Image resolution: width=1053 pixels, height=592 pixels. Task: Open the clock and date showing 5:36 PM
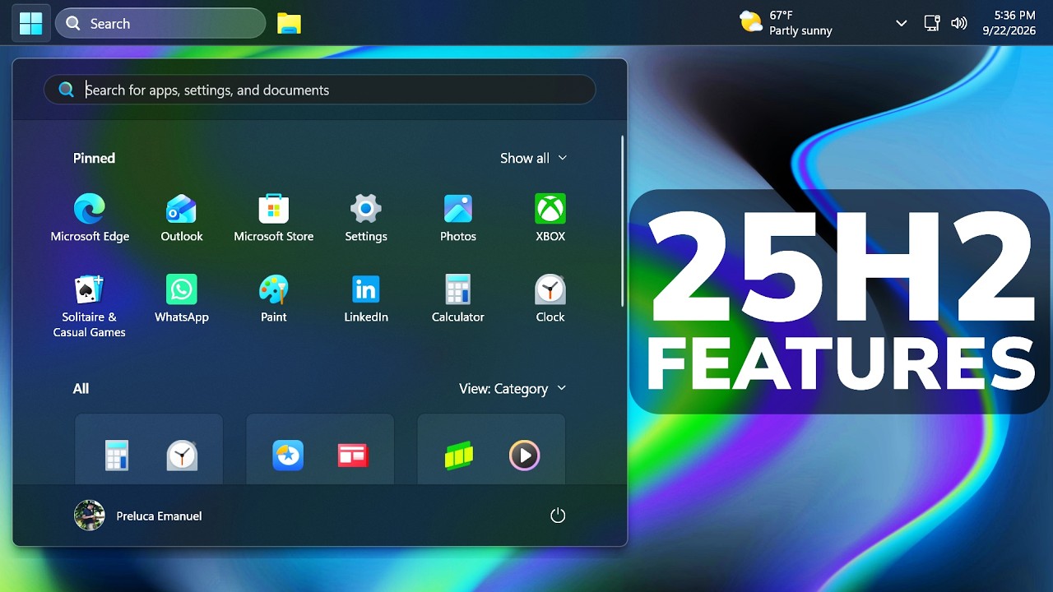tap(1009, 23)
